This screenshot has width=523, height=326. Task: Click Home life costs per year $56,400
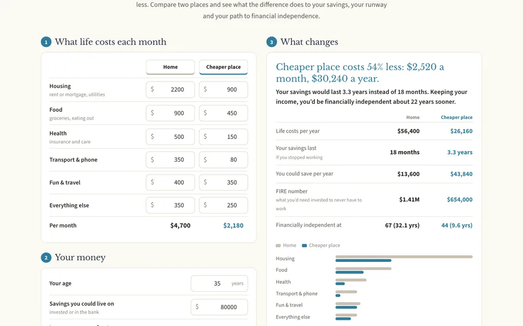click(x=408, y=131)
